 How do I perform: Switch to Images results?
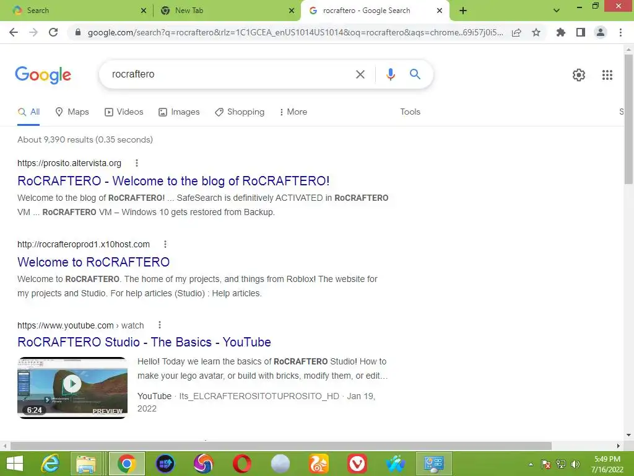tap(179, 112)
